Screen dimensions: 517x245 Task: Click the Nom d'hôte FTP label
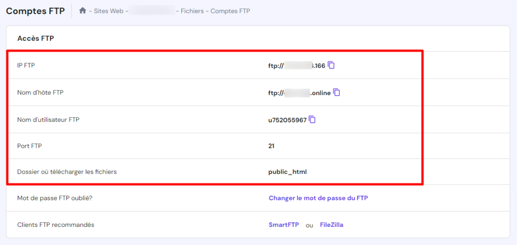click(40, 93)
